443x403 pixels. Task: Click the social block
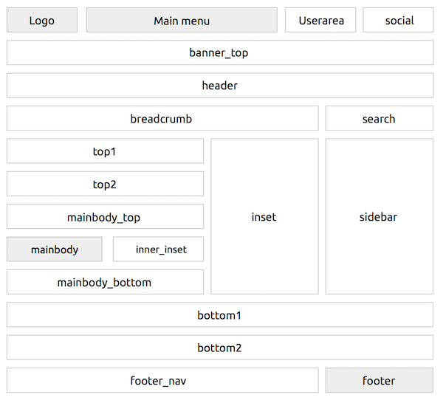pos(399,21)
